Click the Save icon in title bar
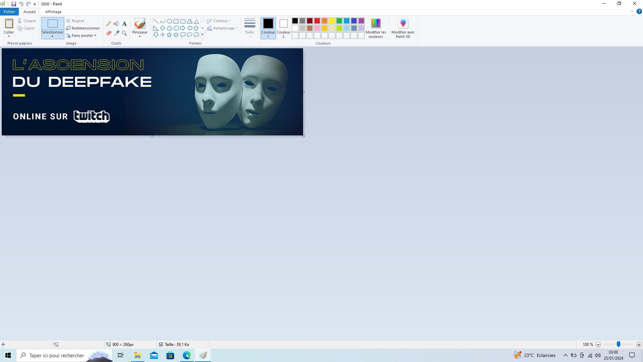The image size is (643, 362). [14, 4]
